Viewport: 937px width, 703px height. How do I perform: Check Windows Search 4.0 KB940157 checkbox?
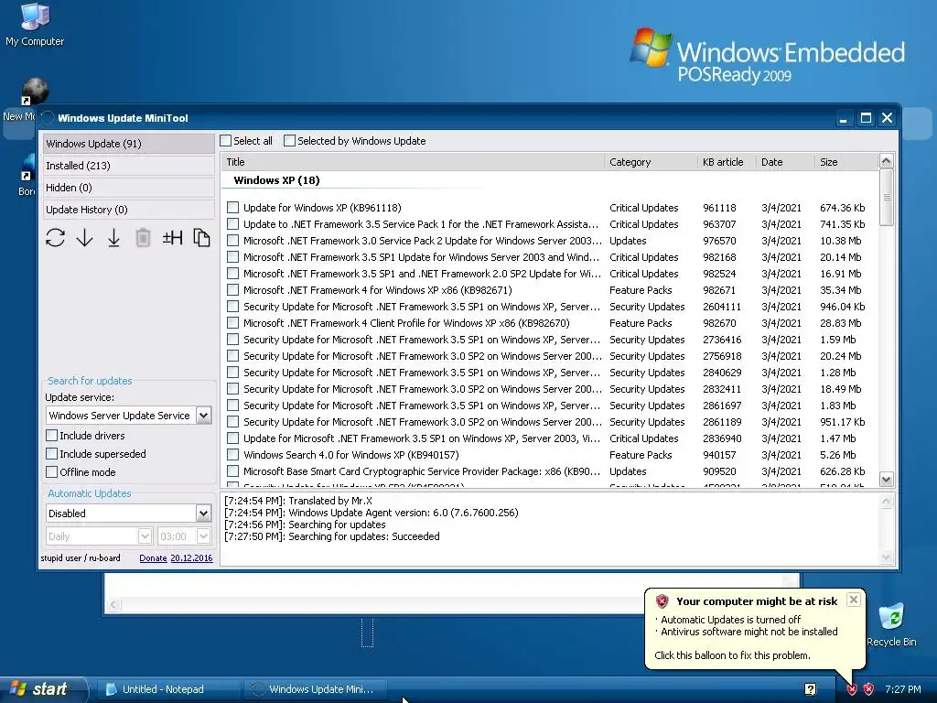point(233,455)
